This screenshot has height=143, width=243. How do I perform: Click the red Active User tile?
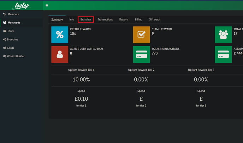coord(60,54)
